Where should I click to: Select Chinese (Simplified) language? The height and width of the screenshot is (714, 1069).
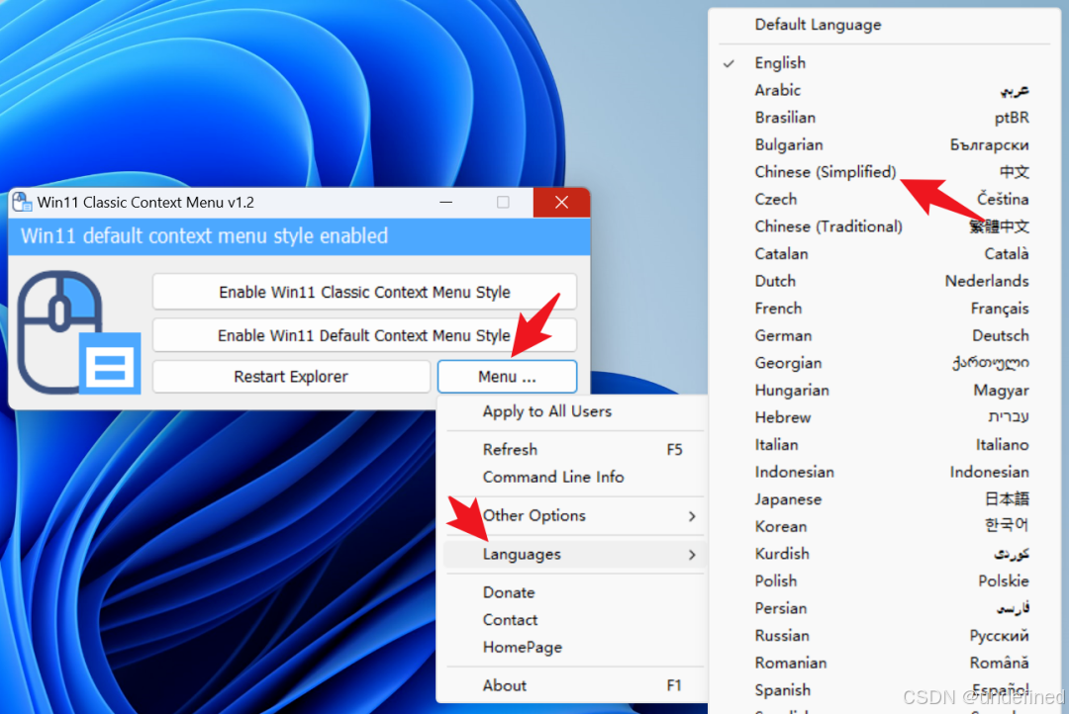(x=826, y=171)
